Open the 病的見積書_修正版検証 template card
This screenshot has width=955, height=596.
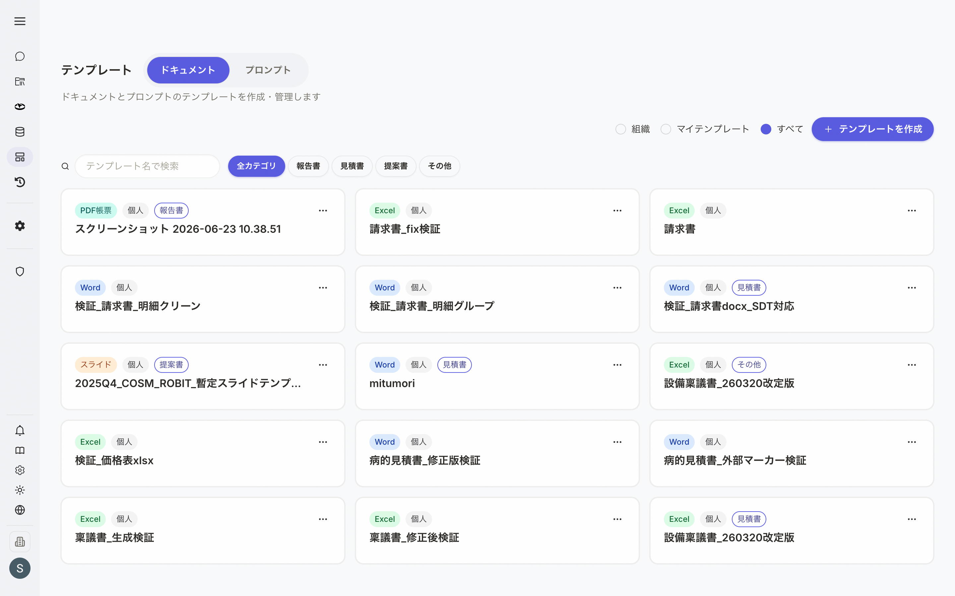(x=497, y=453)
